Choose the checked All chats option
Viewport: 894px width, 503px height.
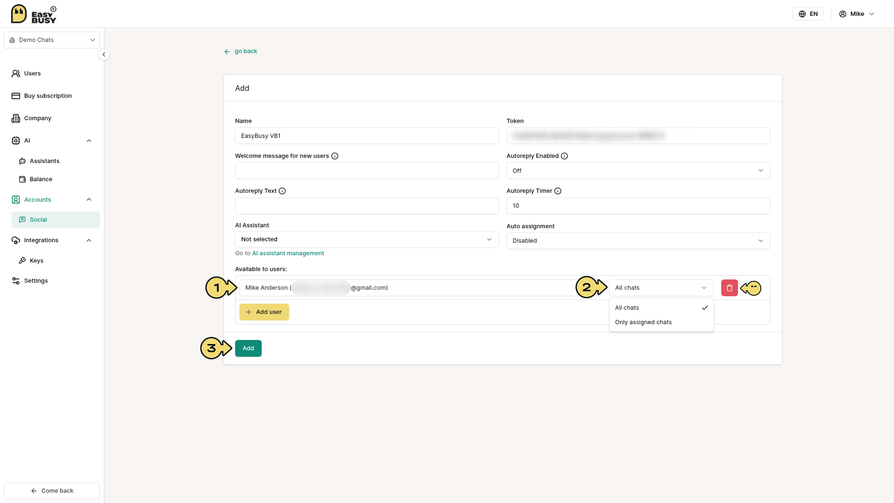tap(661, 308)
